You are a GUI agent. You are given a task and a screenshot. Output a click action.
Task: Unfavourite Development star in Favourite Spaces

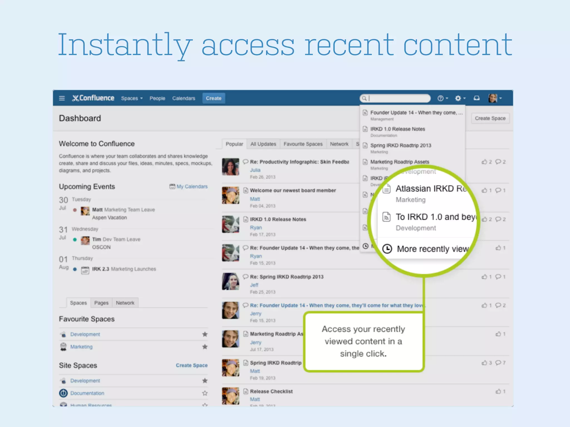[205, 334]
